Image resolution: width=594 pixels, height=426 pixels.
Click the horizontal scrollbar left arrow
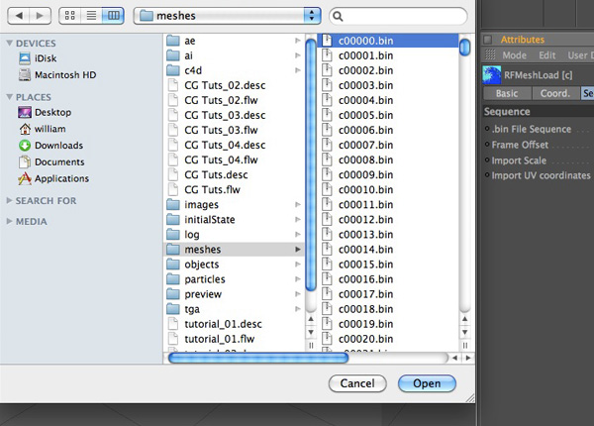[x=455, y=358]
